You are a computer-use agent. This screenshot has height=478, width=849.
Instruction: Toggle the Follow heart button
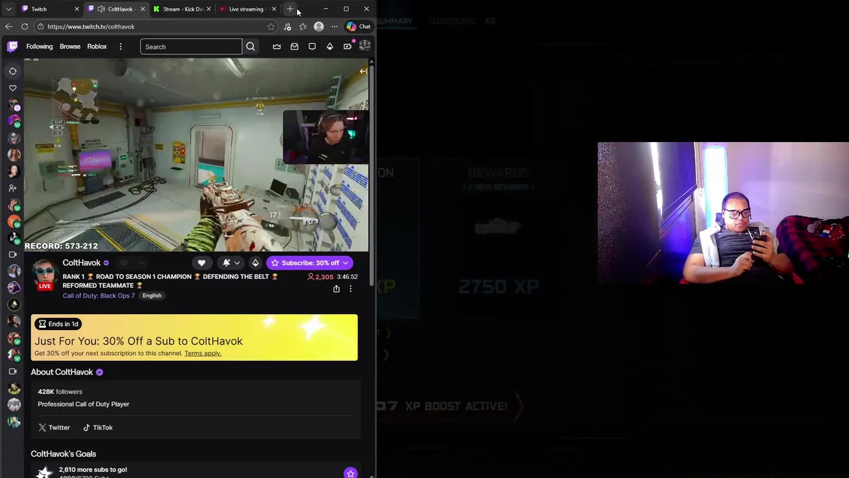(202, 263)
